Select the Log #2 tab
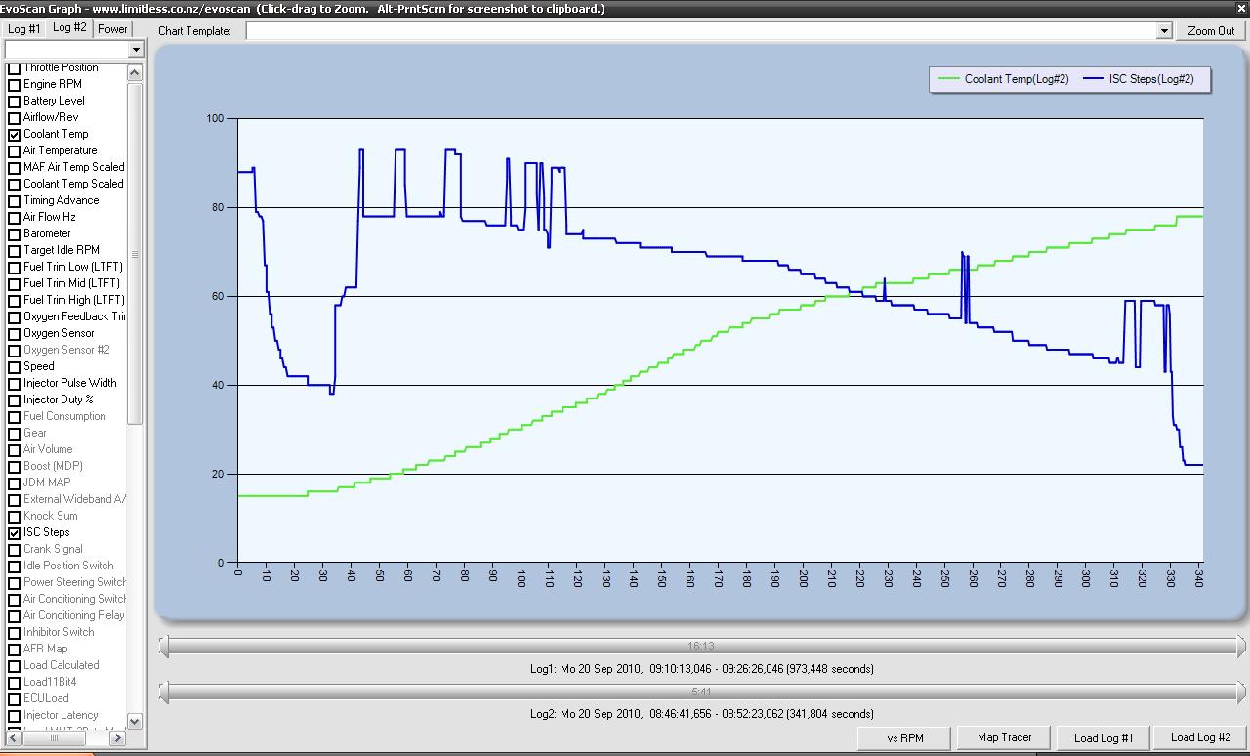Image resolution: width=1250 pixels, height=756 pixels. [x=69, y=28]
